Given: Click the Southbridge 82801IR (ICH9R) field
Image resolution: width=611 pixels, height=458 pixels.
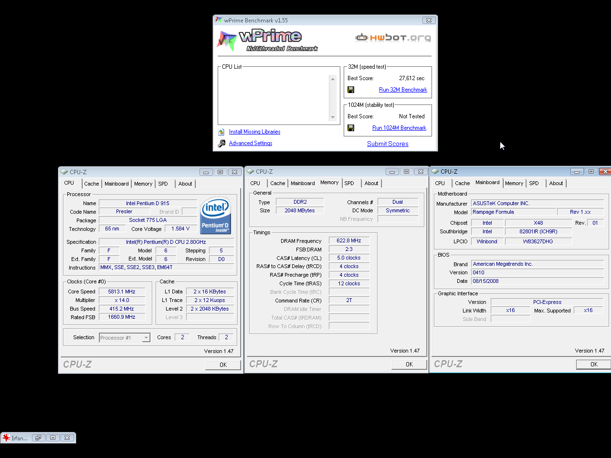Looking at the screenshot, I should coord(538,231).
